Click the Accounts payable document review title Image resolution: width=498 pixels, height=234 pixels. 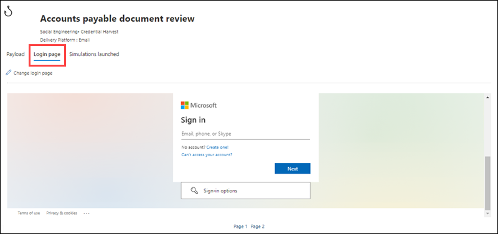[117, 19]
